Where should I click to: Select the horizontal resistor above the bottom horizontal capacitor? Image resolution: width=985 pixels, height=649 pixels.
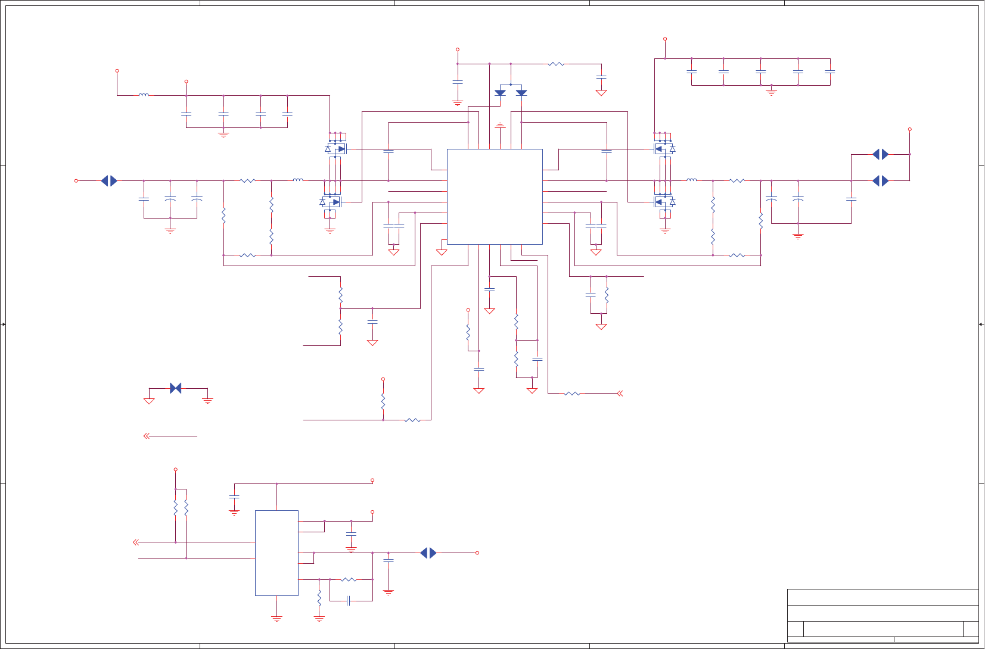(x=349, y=579)
